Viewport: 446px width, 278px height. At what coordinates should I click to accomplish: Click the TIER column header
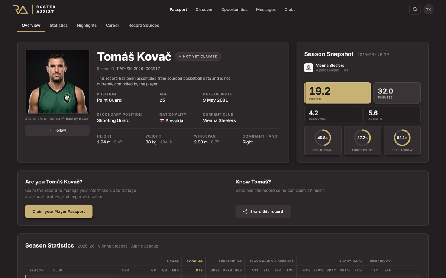coord(125,270)
